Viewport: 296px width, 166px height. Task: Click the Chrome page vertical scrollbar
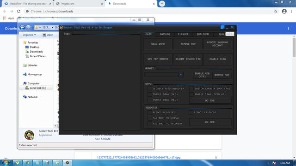[x=294, y=47]
